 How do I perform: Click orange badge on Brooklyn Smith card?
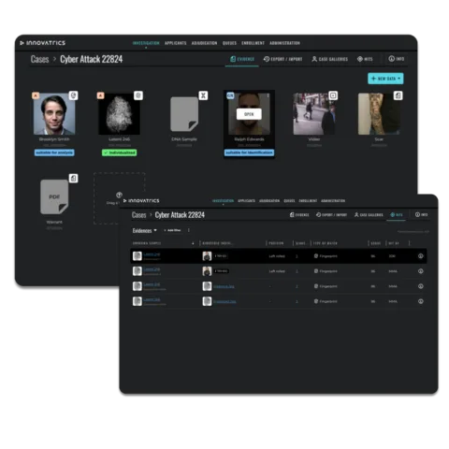36,95
